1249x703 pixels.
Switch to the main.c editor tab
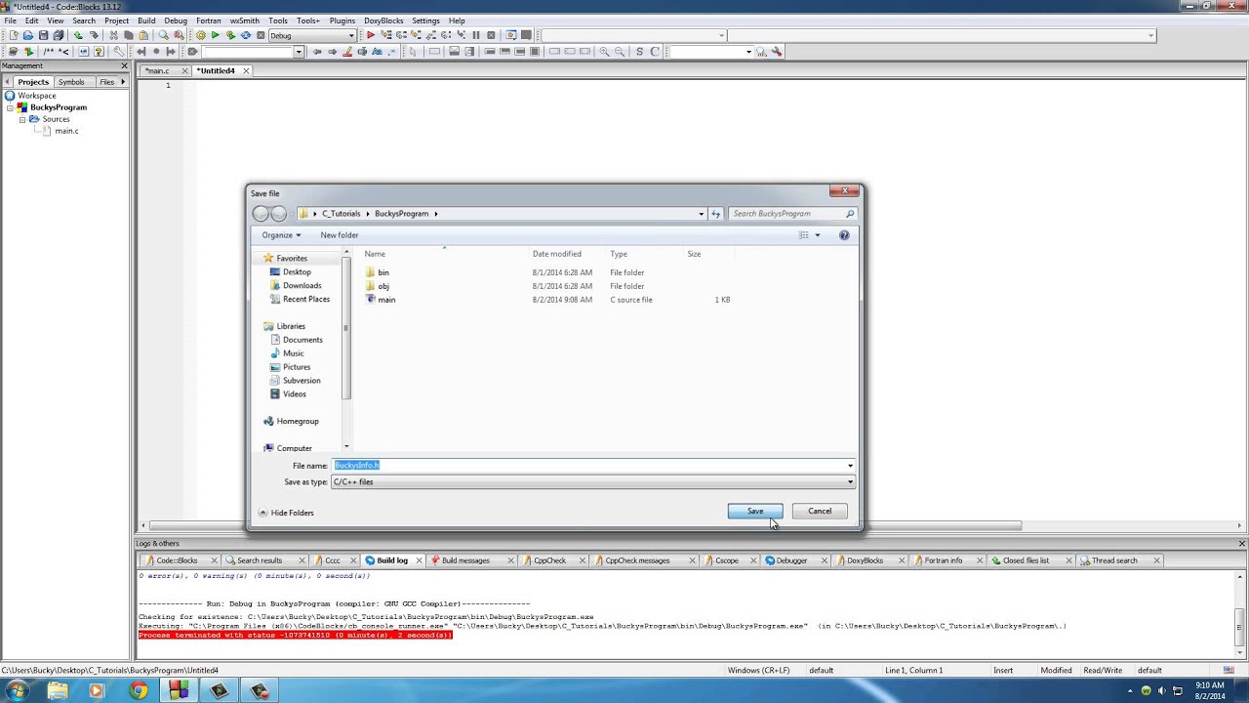click(x=157, y=71)
